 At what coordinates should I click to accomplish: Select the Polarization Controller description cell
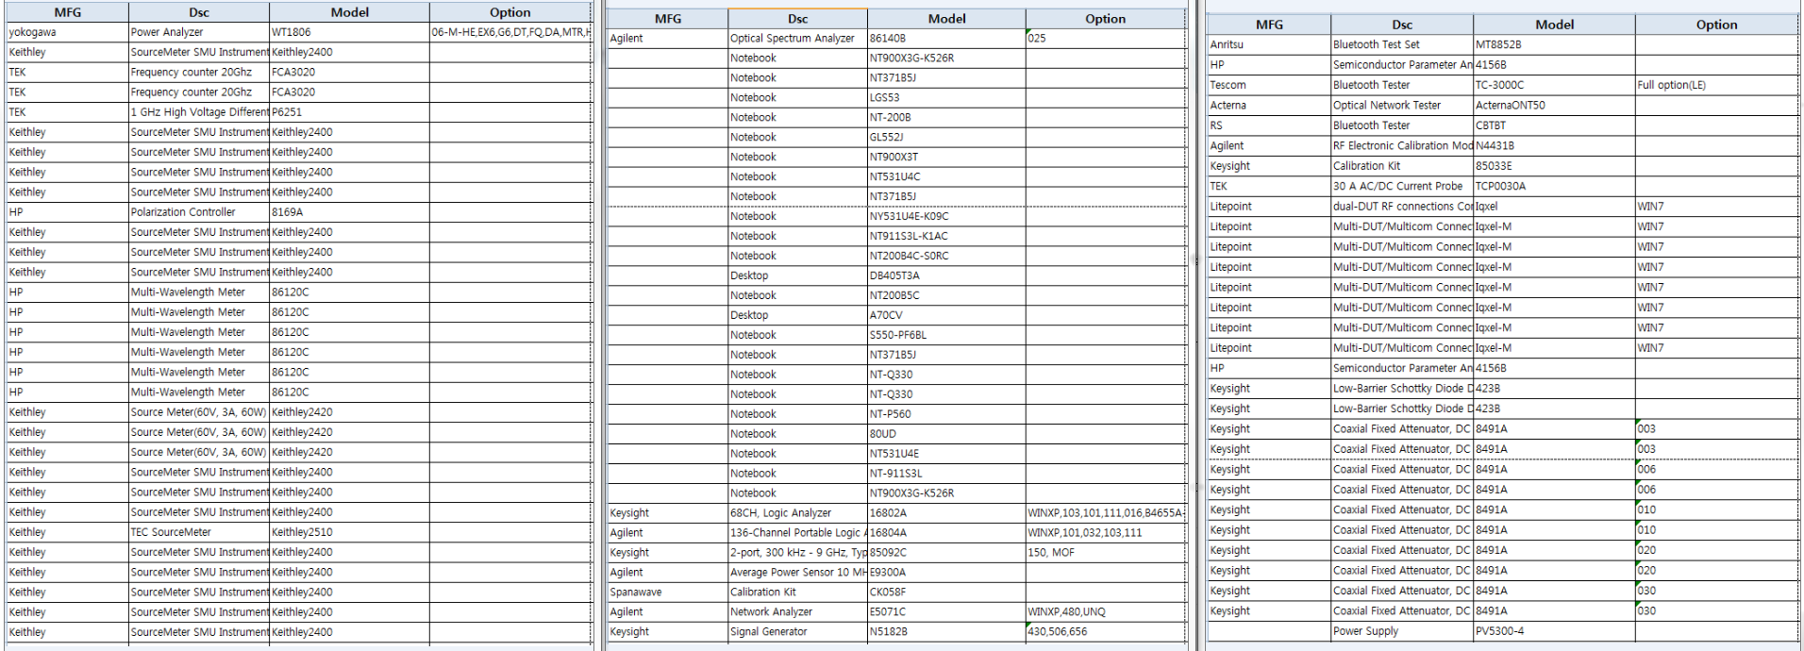click(x=183, y=212)
